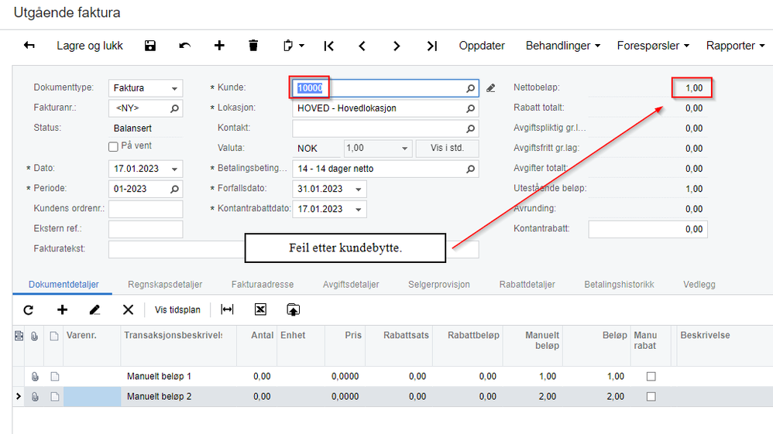Open the attachment clip on Manuelt beløp 1 row

pyautogui.click(x=35, y=376)
